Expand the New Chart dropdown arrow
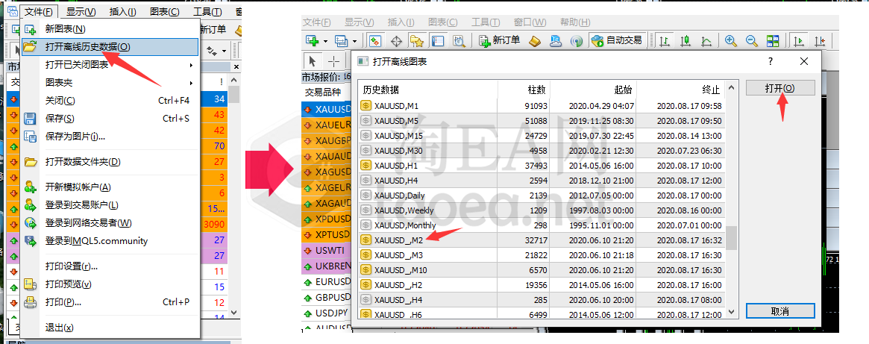The width and height of the screenshot is (869, 344). click(325, 41)
